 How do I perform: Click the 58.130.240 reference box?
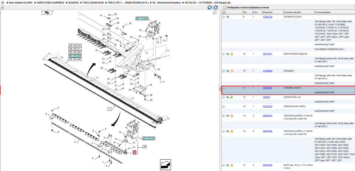tap(75, 59)
